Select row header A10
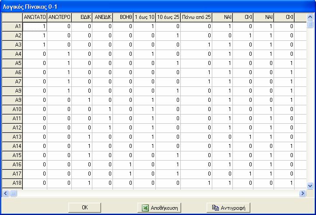The width and height of the screenshot is (316, 215). (12, 110)
